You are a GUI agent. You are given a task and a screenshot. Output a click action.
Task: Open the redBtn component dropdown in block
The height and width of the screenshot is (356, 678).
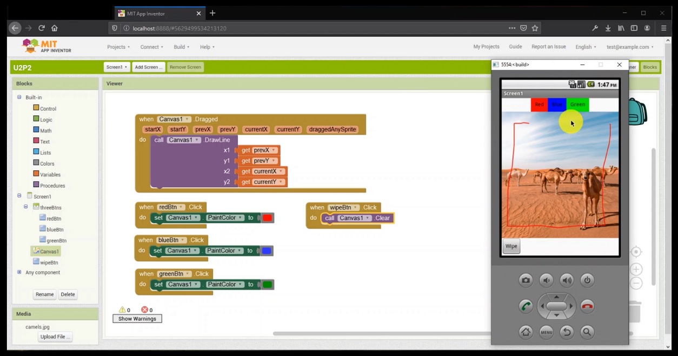click(171, 207)
